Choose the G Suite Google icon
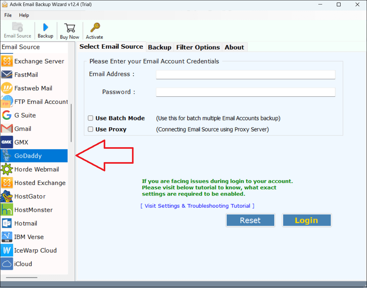 pos(7,115)
